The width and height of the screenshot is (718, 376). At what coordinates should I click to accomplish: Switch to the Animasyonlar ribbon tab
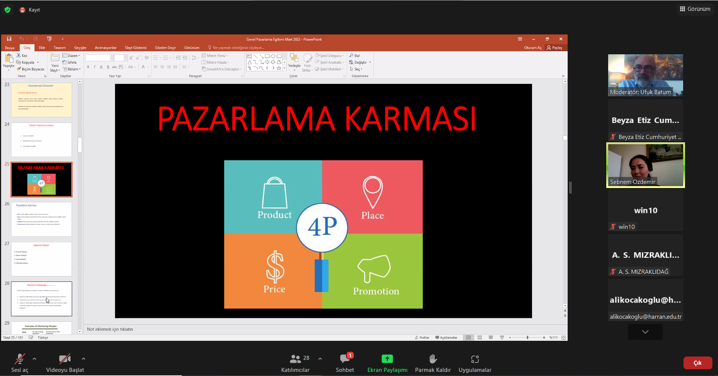106,48
